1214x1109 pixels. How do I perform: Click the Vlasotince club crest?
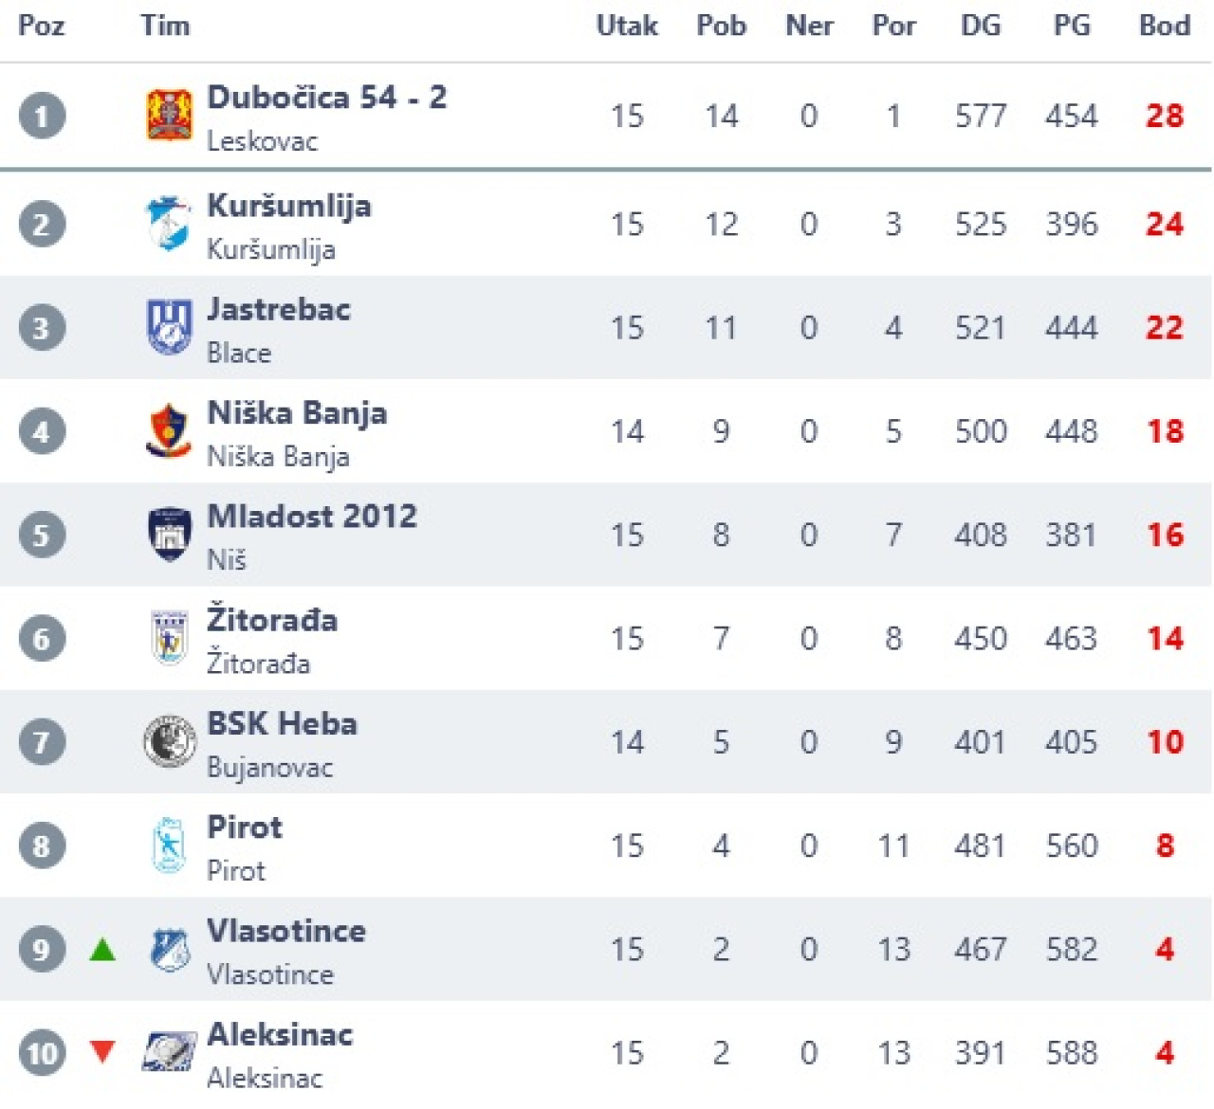(169, 949)
